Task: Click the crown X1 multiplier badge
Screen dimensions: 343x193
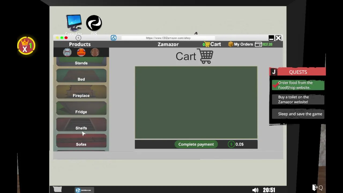Action: [x=26, y=46]
